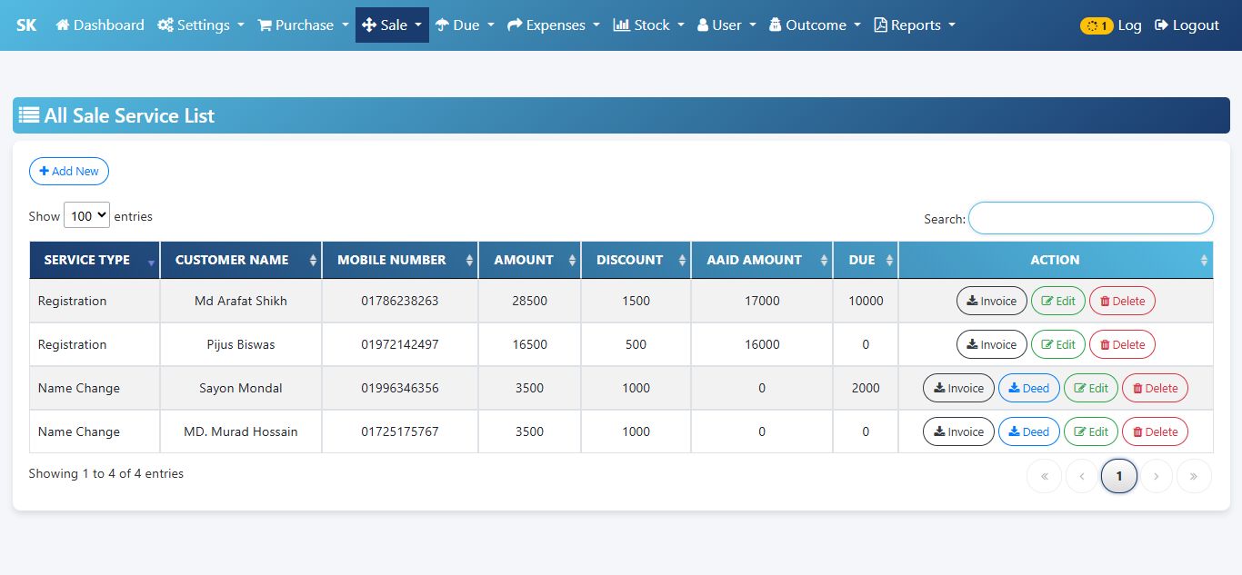The height and width of the screenshot is (575, 1242).
Task: Download Invoice for Md Arafat Shikh
Action: point(992,301)
